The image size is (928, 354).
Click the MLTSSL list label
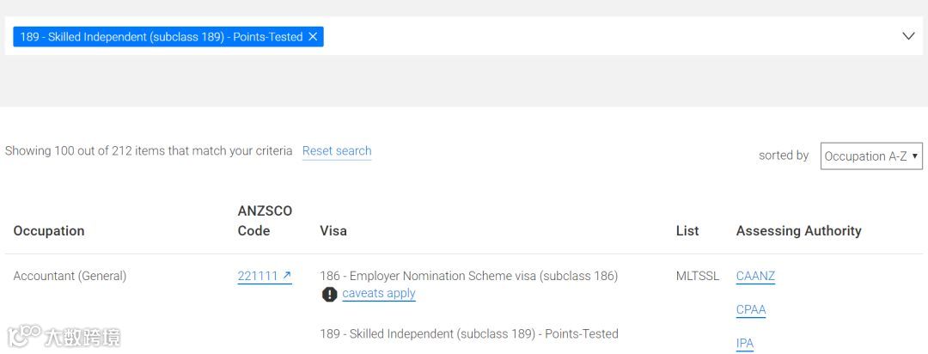point(698,277)
